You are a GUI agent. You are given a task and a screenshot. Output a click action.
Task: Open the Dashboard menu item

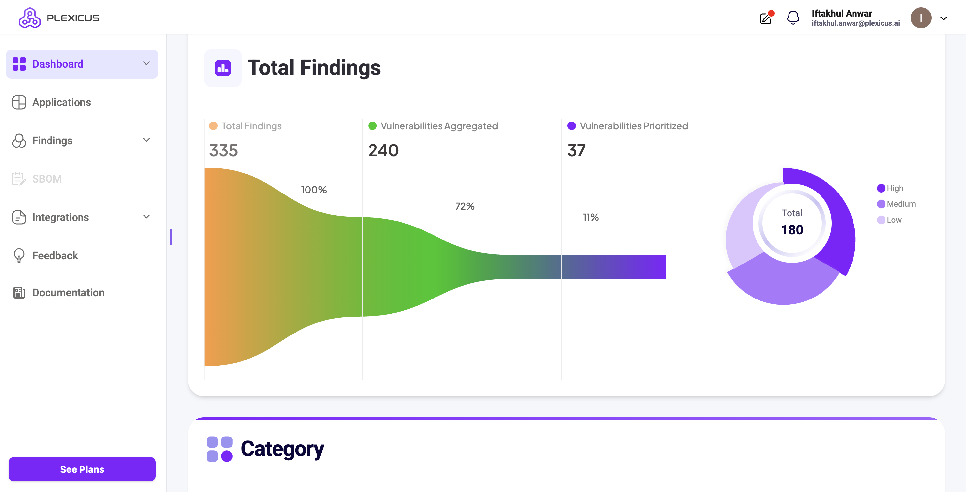click(x=57, y=64)
